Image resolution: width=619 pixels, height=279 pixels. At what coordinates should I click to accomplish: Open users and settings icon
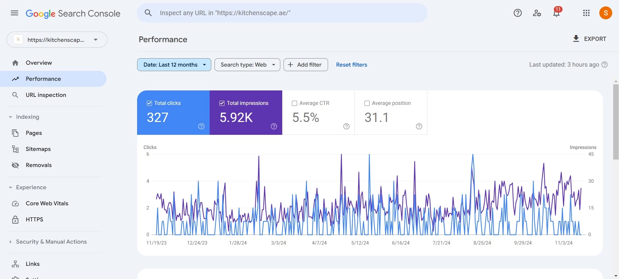537,13
